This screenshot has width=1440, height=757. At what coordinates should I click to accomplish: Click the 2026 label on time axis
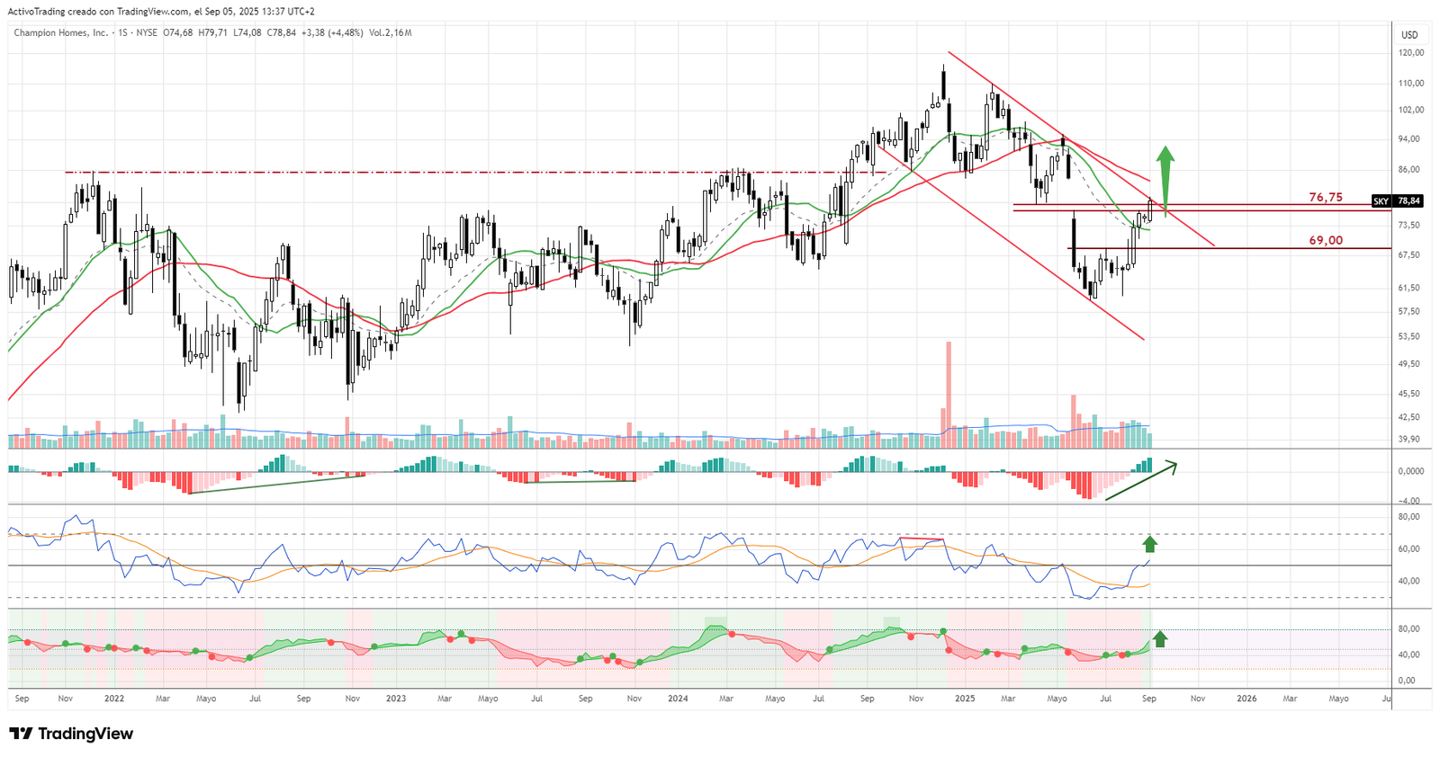coord(1246,698)
